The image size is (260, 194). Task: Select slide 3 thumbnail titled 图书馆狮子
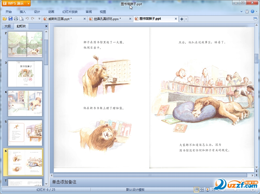point(25,74)
